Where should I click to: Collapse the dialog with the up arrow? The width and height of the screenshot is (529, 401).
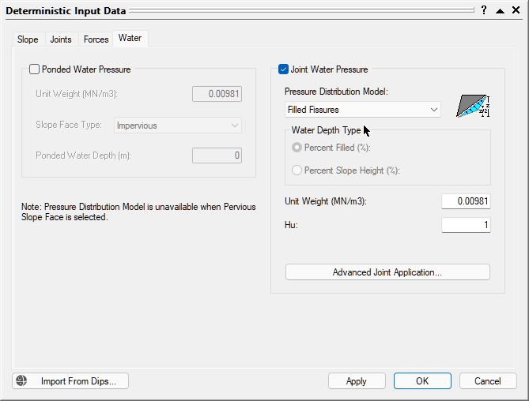click(x=500, y=10)
